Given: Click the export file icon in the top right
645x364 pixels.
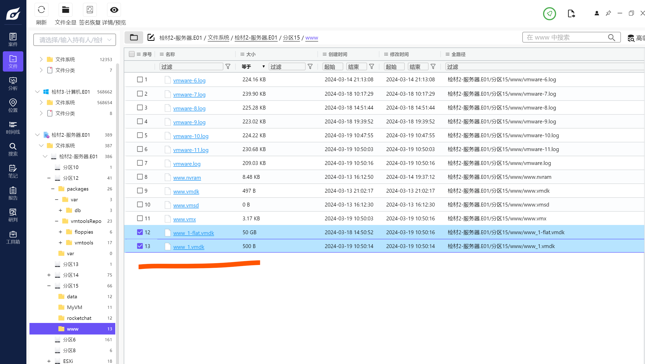Looking at the screenshot, I should pyautogui.click(x=571, y=14).
